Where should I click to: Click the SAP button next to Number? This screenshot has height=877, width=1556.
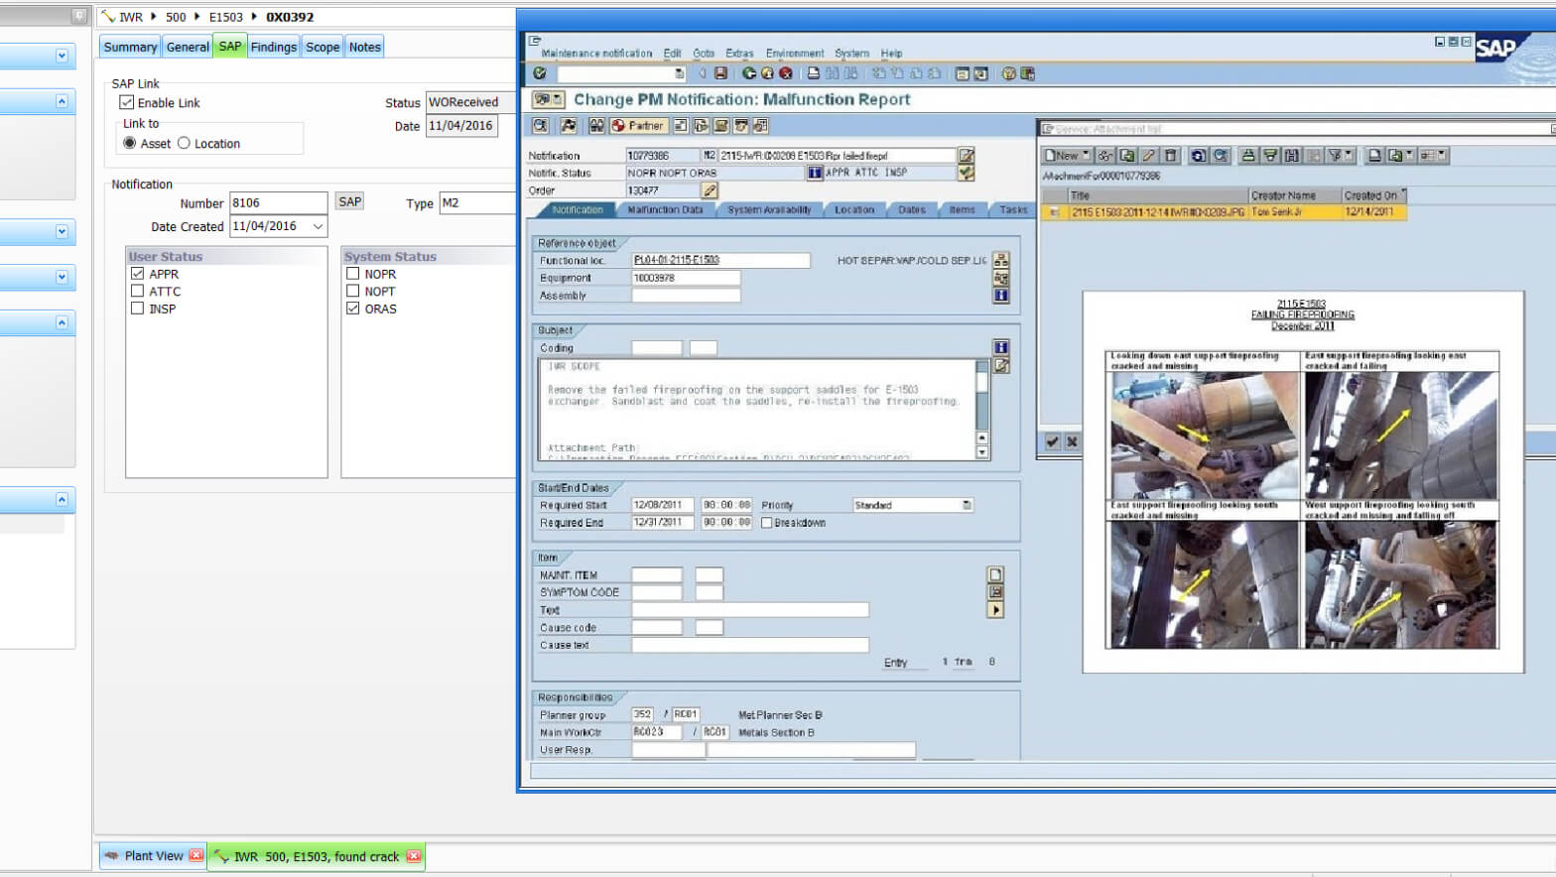tap(349, 201)
